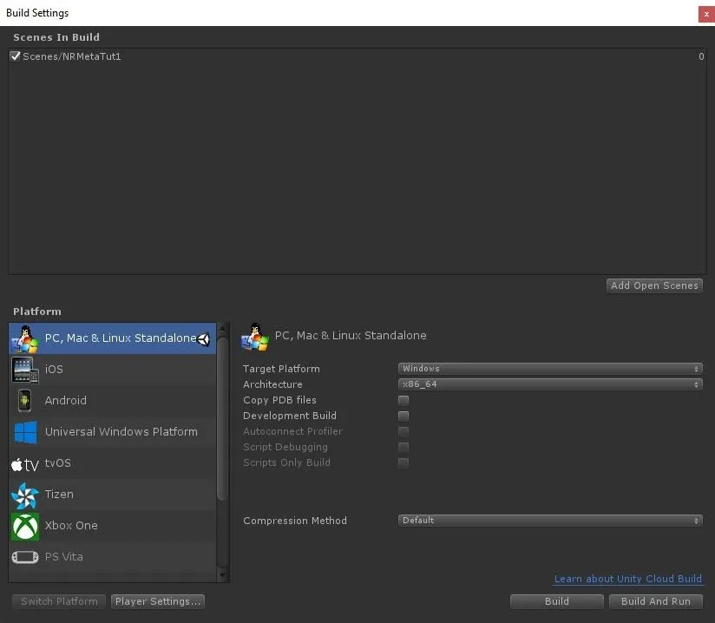
Task: Select the PS Vita platform row
Action: [112, 557]
